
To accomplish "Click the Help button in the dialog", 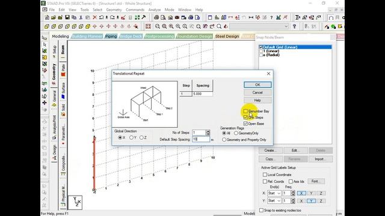I will 257,100.
